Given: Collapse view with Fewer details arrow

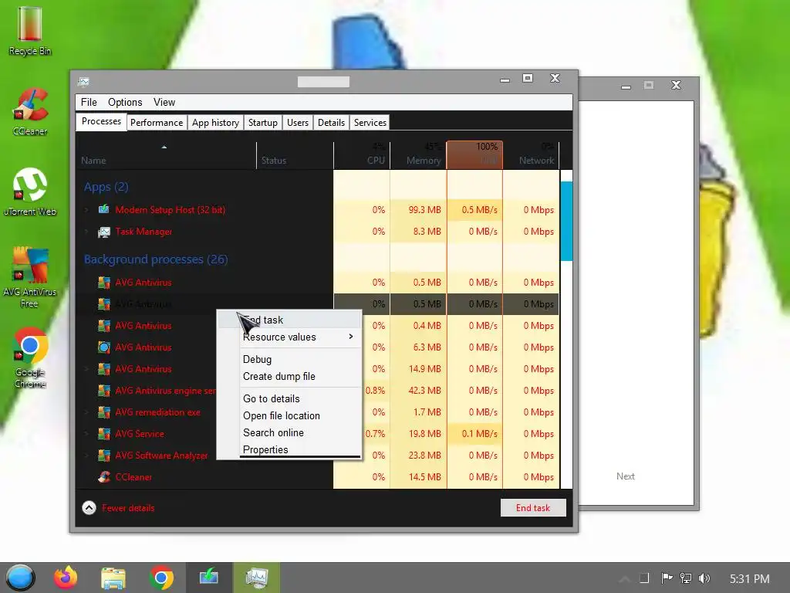Looking at the screenshot, I should 89,508.
